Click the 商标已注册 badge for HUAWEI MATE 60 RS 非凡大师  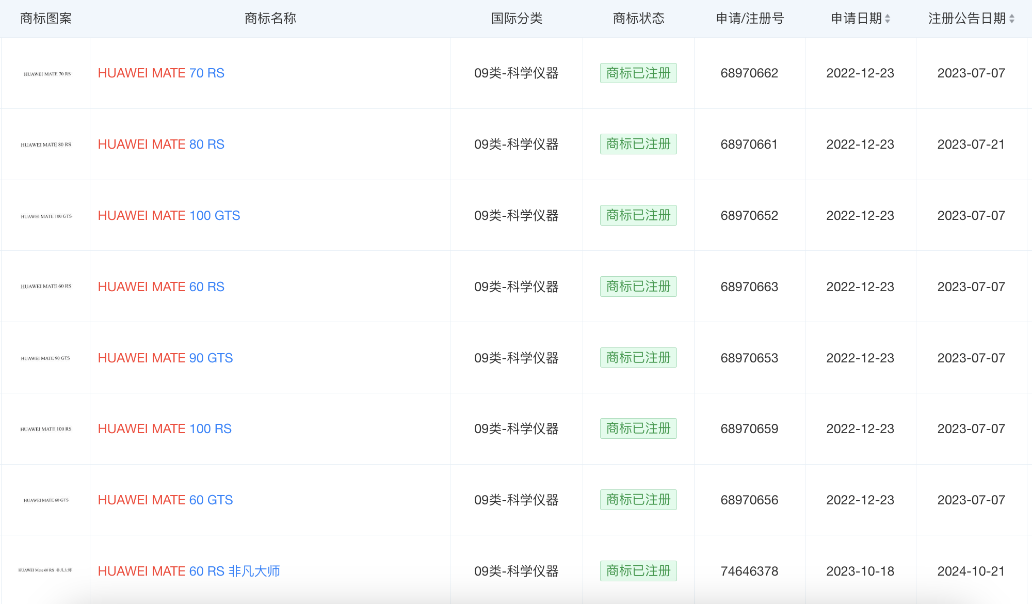[638, 571]
